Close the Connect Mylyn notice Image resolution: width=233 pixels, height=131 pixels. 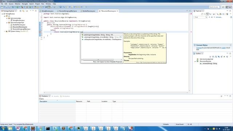tap(230, 45)
